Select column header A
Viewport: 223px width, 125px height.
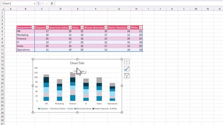(10, 9)
